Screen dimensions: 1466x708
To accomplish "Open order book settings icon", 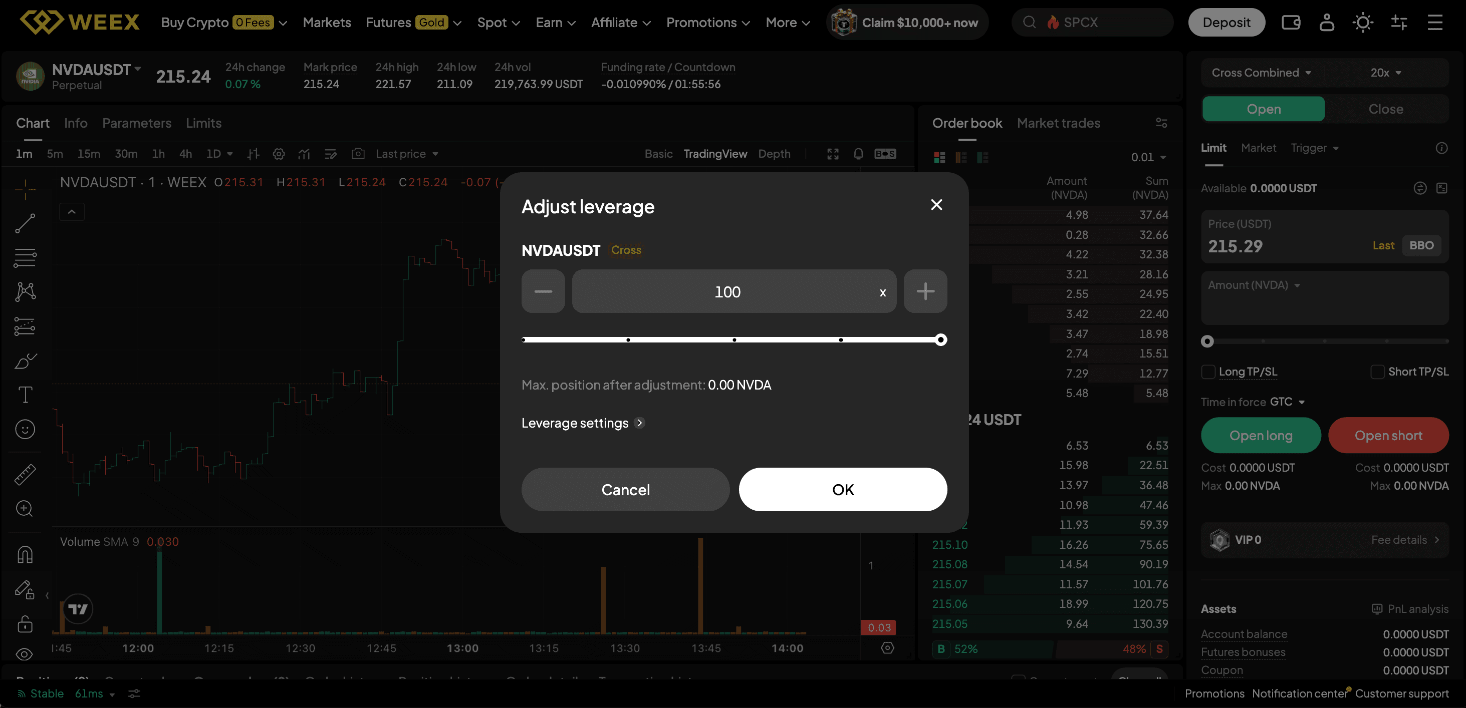I will click(x=1161, y=123).
